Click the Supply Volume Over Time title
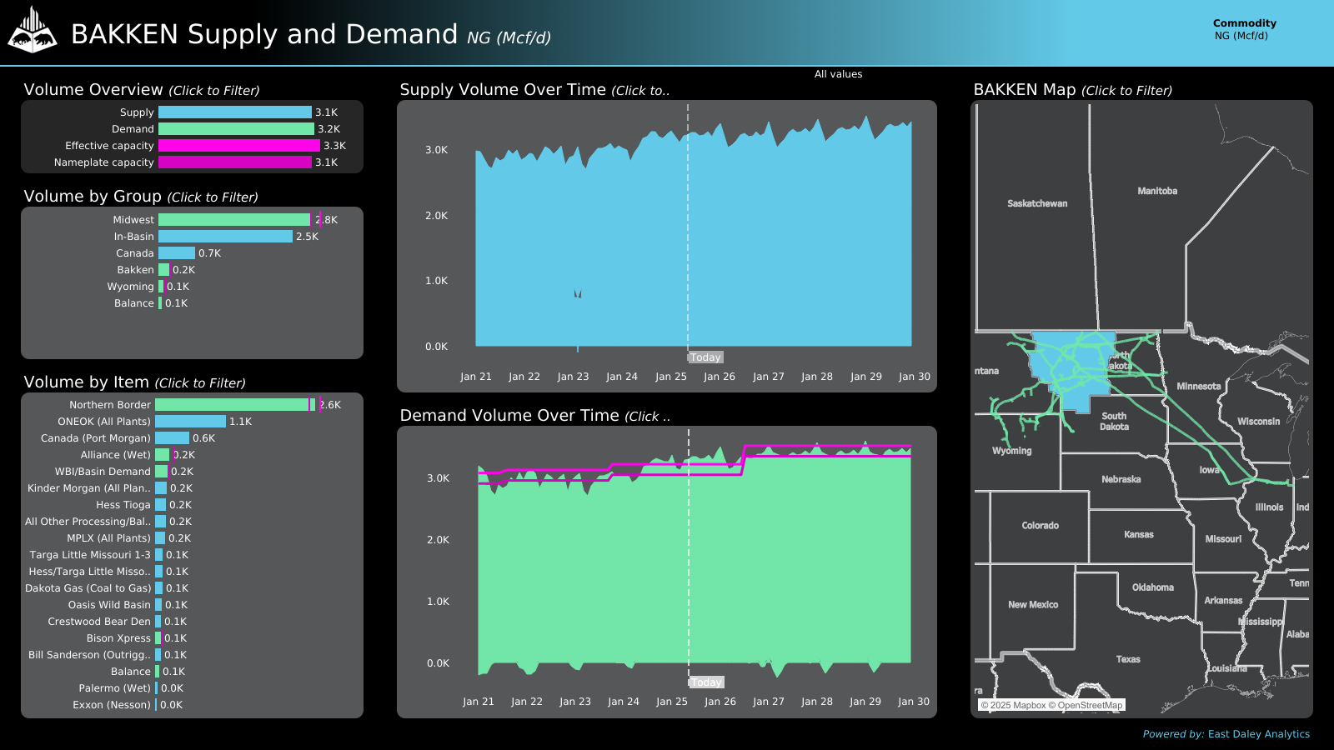 pyautogui.click(x=534, y=90)
